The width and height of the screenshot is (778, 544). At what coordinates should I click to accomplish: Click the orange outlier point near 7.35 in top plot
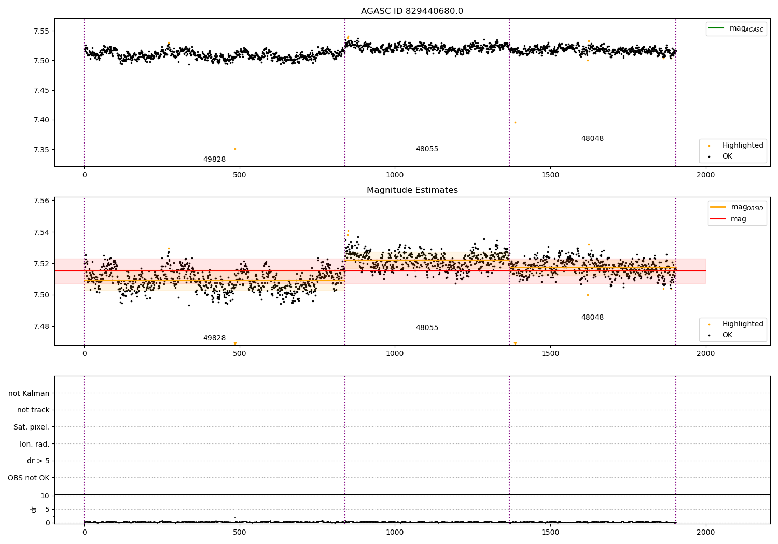pyautogui.click(x=235, y=149)
